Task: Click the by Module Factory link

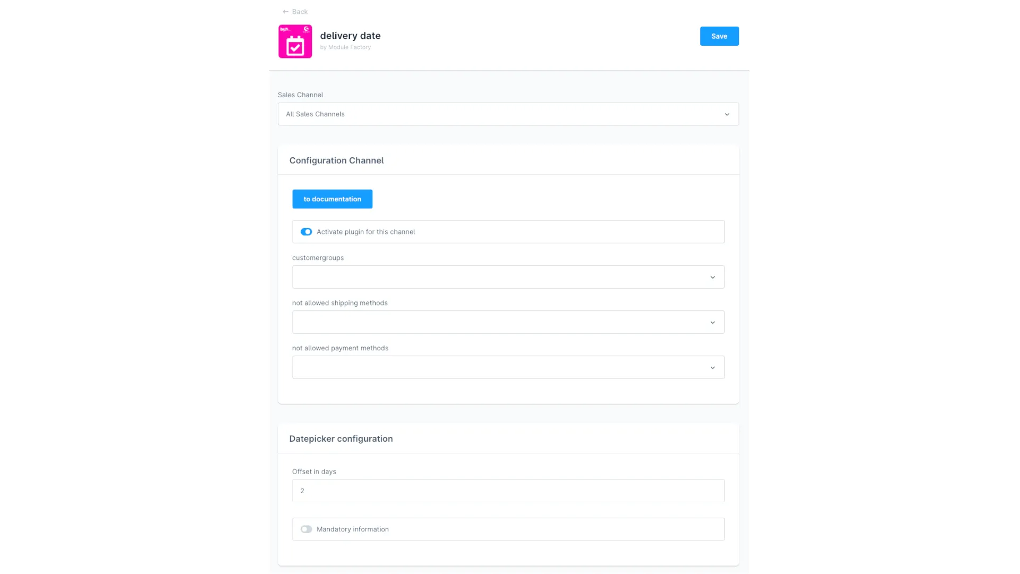Action: [x=345, y=47]
